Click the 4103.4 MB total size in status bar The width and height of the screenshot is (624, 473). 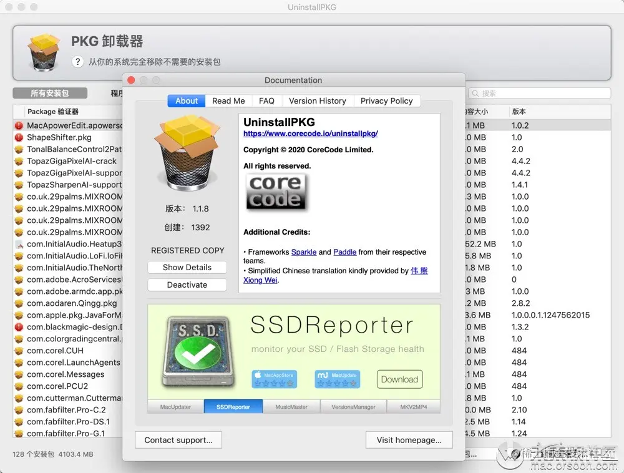click(x=76, y=454)
